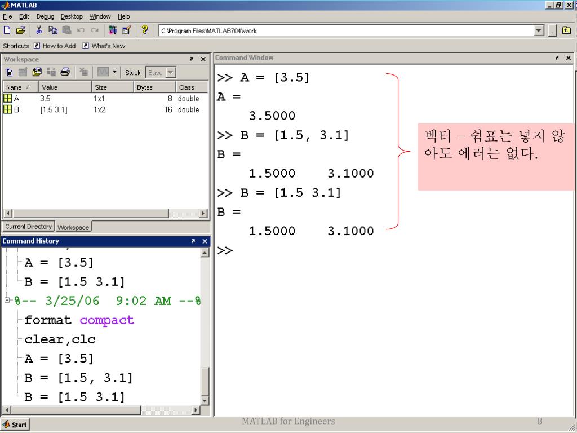
Task: Sort workspace by Bytes column header
Action: [x=154, y=87]
